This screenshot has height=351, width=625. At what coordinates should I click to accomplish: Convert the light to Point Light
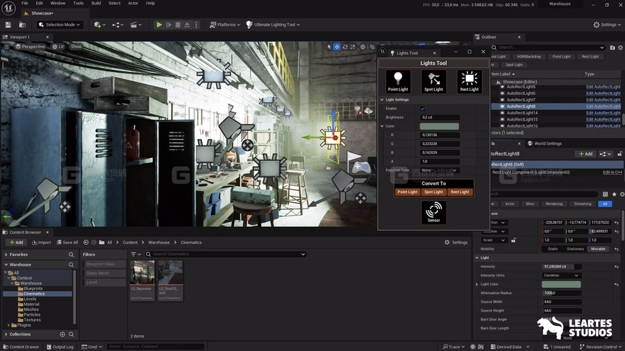408,192
